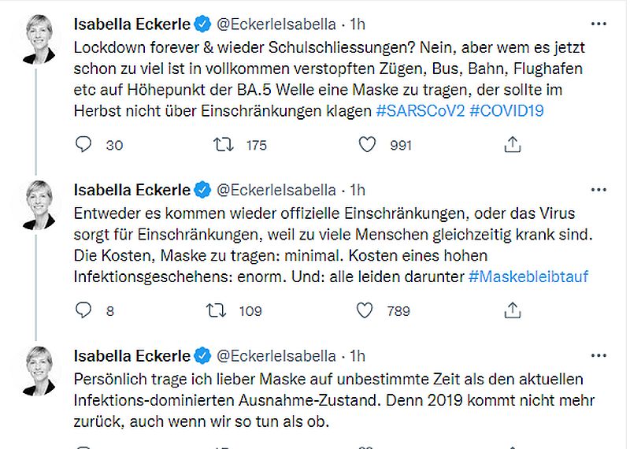Reply to the tweet with 8 replies

pos(83,311)
